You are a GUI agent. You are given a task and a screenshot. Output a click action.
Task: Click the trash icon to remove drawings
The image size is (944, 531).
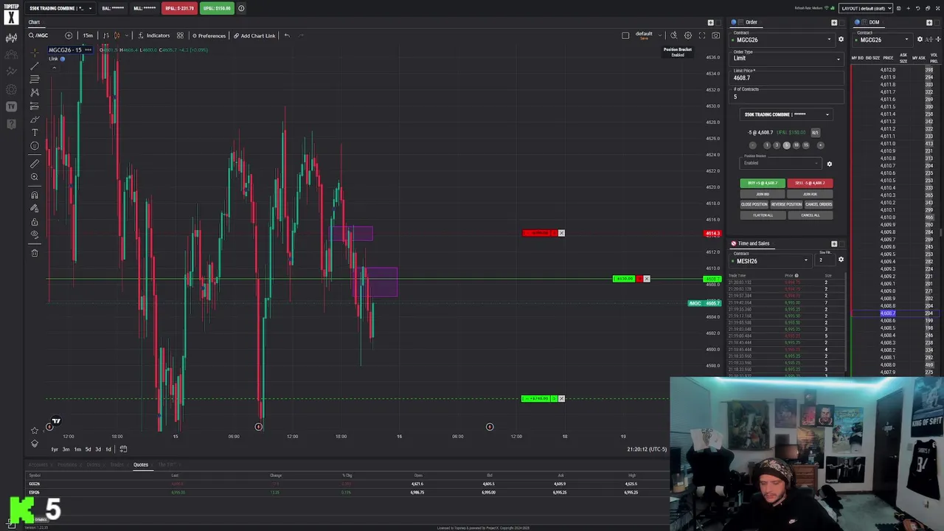pyautogui.click(x=34, y=253)
